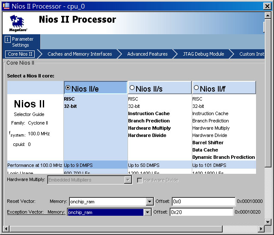Open the Exception Vector memory dropdown
The image size is (274, 235).
pyautogui.click(x=147, y=212)
